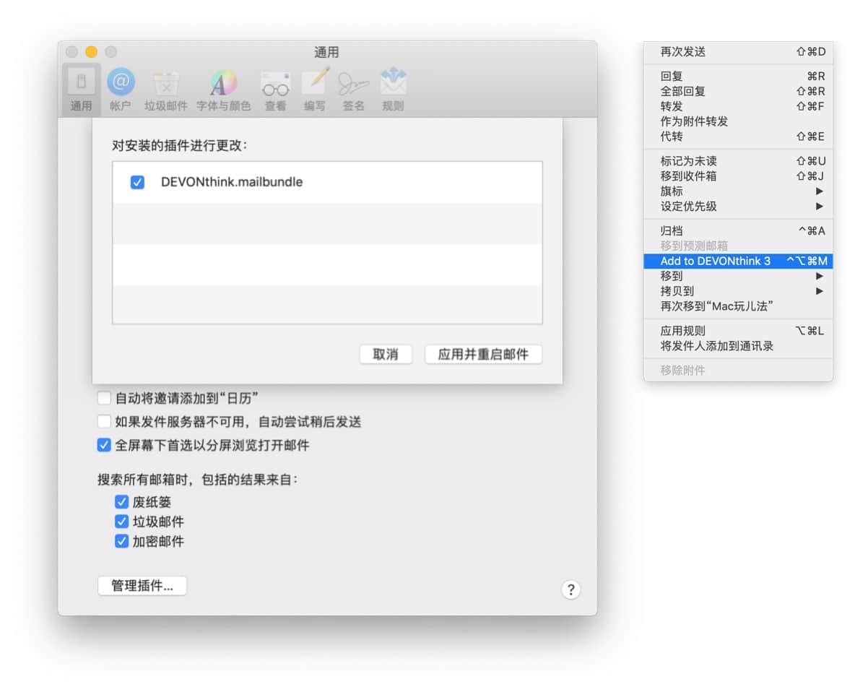
Task: Uncheck the 加密邮件 search checkbox
Action: click(121, 541)
